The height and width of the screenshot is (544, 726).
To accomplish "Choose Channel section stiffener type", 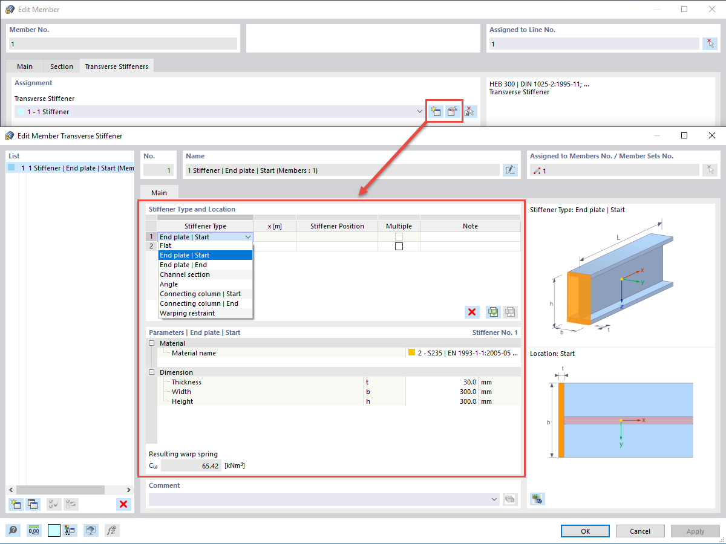I will point(205,274).
